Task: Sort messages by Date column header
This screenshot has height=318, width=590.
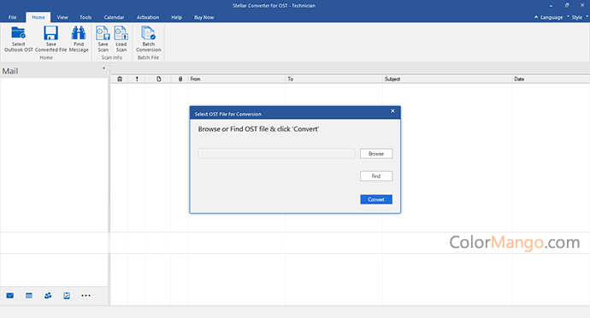Action: (551, 79)
